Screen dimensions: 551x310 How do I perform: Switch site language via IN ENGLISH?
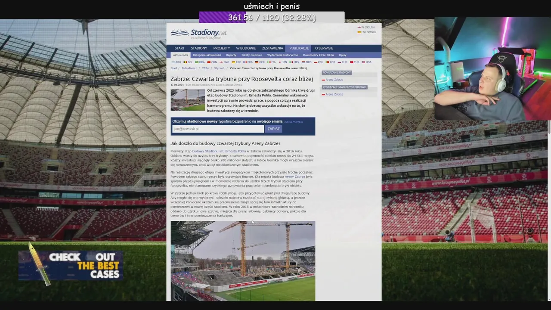click(x=366, y=27)
